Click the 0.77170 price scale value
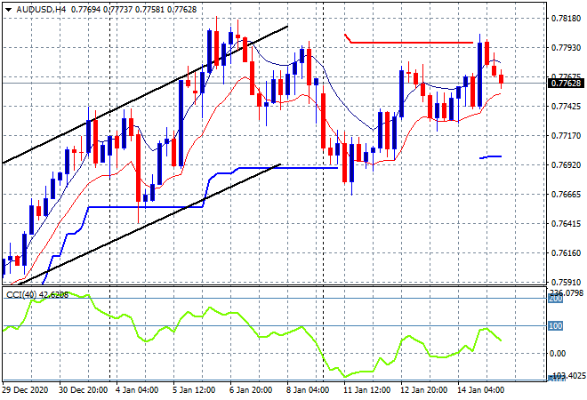This screenshot has height=400, width=587. tap(566, 135)
